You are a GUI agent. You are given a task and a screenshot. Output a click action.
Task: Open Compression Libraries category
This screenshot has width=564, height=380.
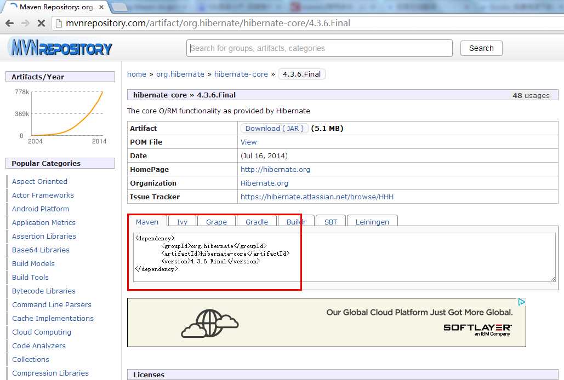tap(50, 373)
